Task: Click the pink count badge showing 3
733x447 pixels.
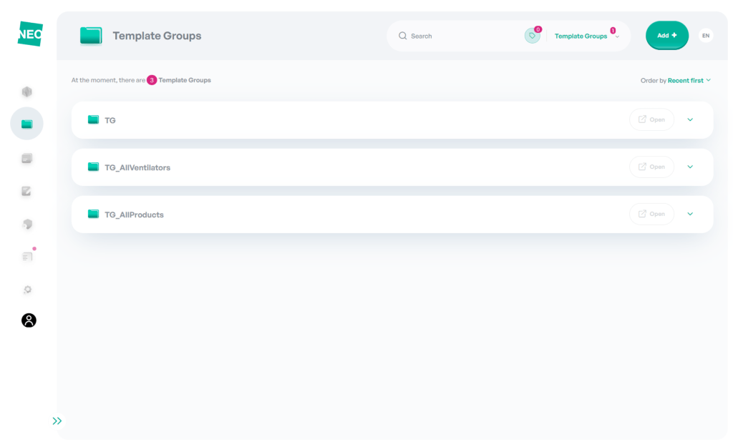Action: tap(152, 80)
